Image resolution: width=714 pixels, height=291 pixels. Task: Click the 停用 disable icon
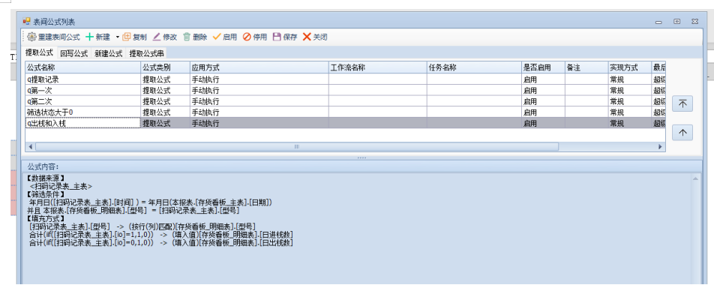247,37
